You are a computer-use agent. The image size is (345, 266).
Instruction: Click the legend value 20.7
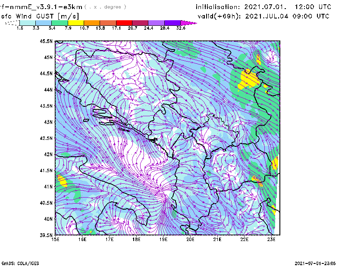click(x=132, y=28)
